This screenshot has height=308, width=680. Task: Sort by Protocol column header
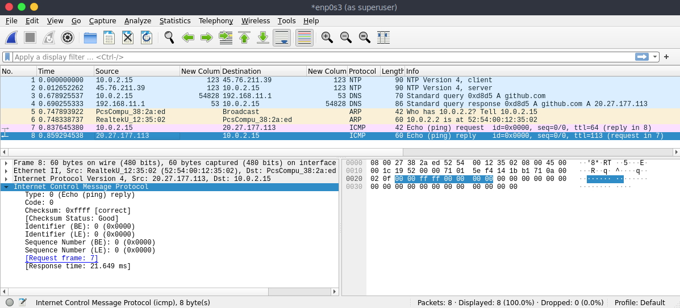[x=364, y=71]
